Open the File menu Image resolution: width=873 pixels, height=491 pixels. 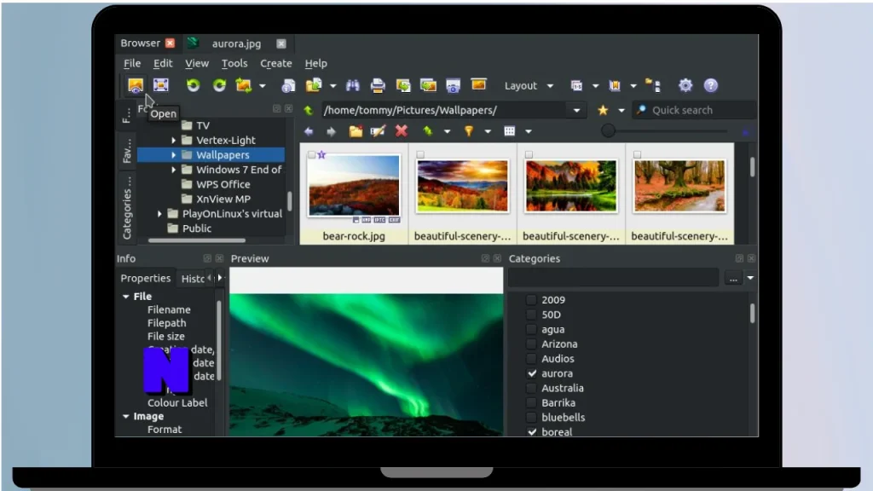[132, 63]
